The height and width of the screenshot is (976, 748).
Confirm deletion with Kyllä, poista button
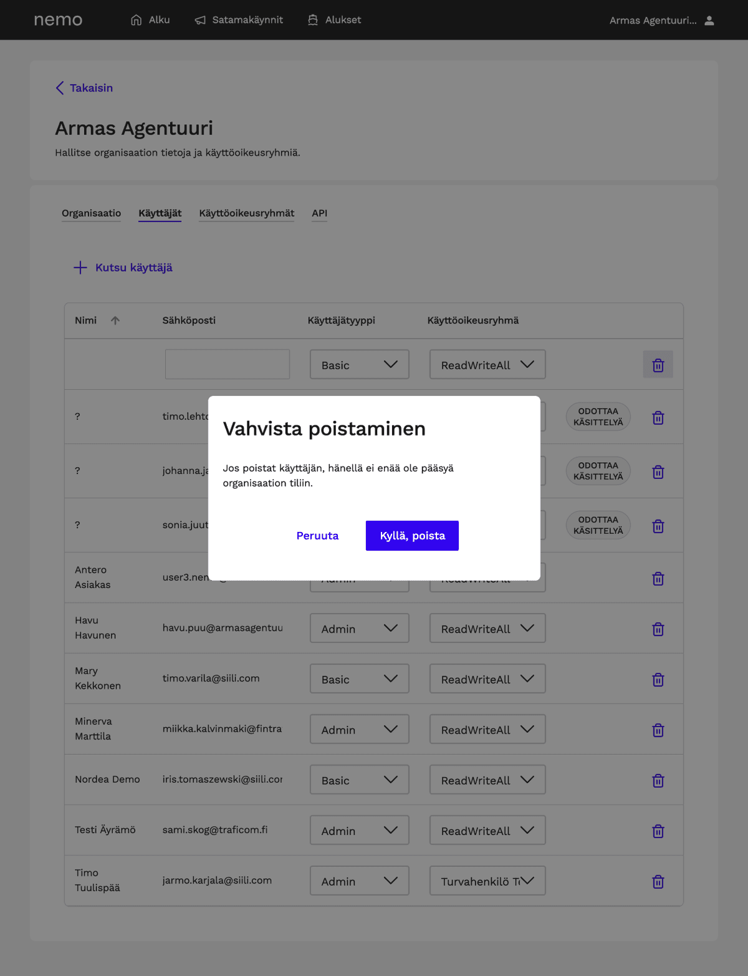tap(412, 536)
